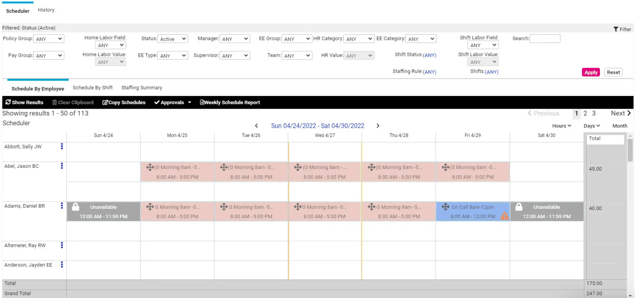635x298 pixels.
Task: Click the vertical scrollbar thumb of the schedule grid
Action: [630, 150]
